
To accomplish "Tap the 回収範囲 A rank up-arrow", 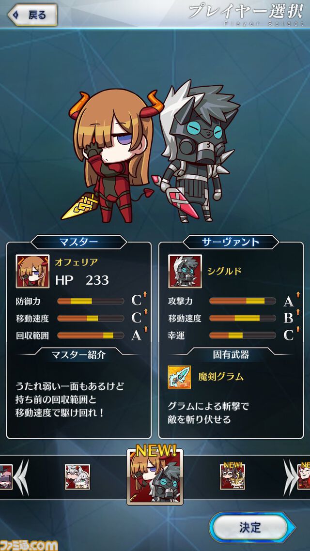I will tap(145, 329).
